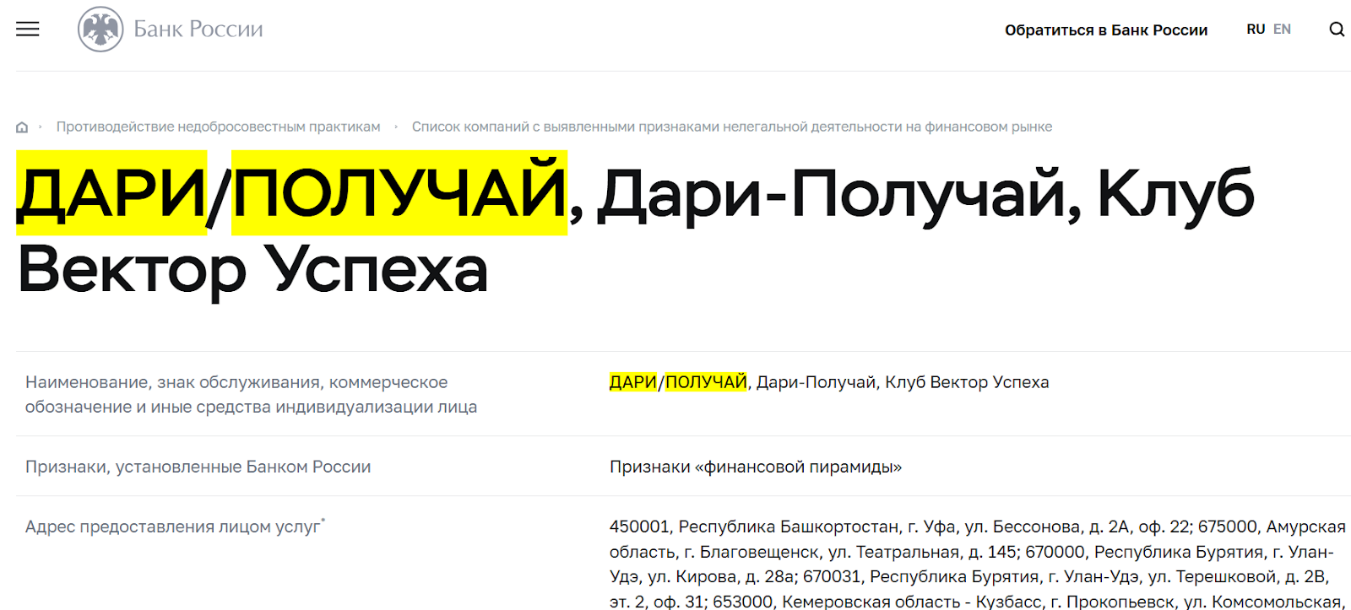
Task: Switch language to EN
Action: click(x=1282, y=30)
